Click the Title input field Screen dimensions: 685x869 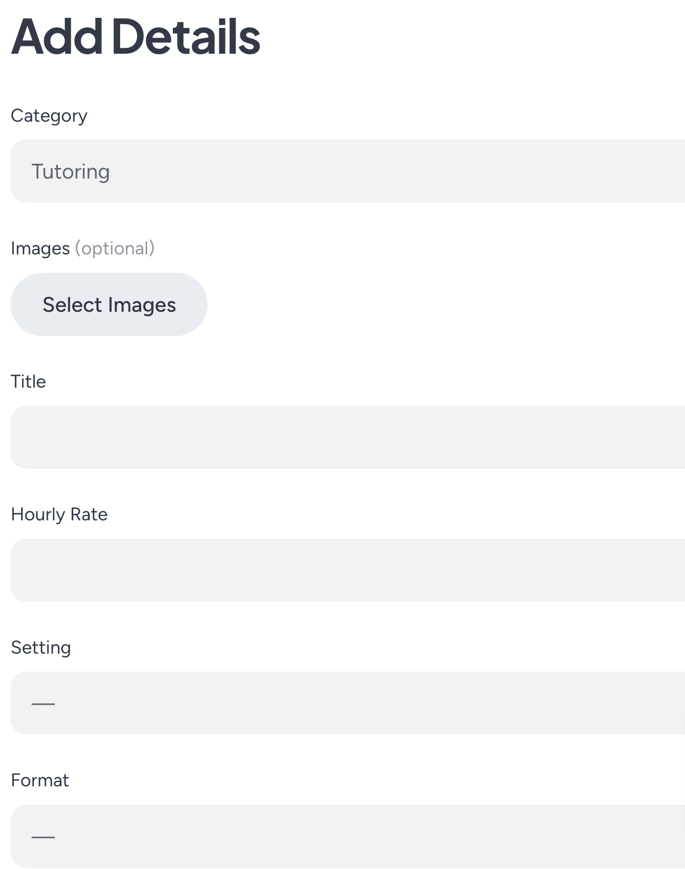(342, 437)
